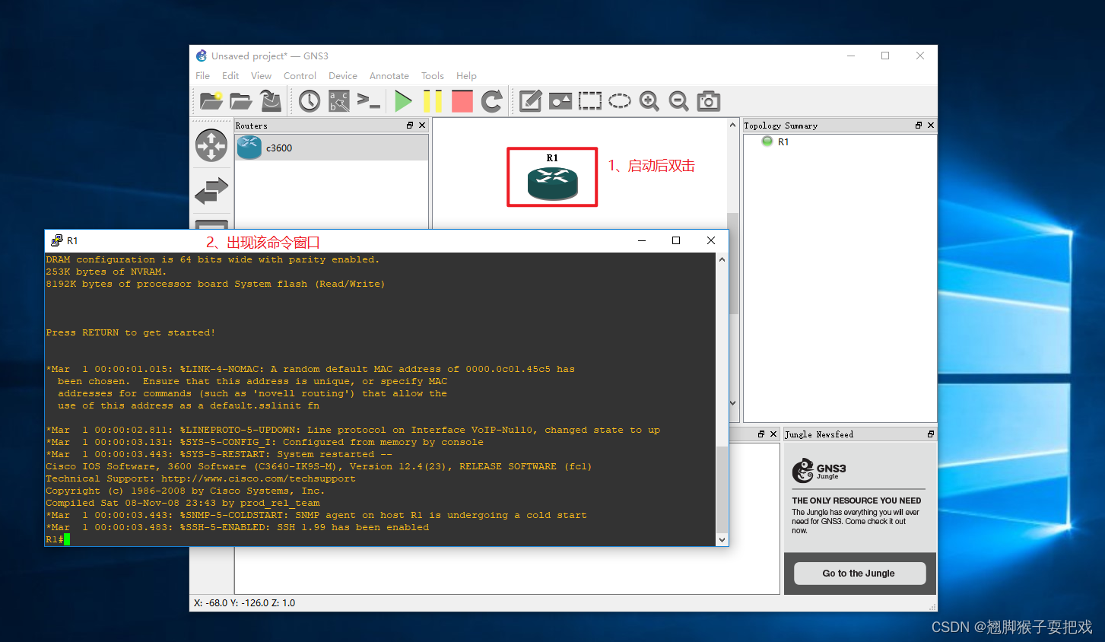Click the GNS3 title bar app icon

point(202,56)
